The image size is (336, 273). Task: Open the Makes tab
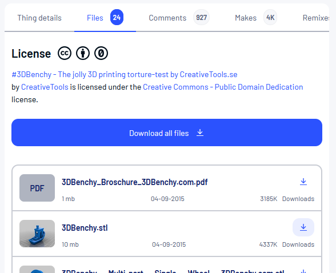coord(246,18)
